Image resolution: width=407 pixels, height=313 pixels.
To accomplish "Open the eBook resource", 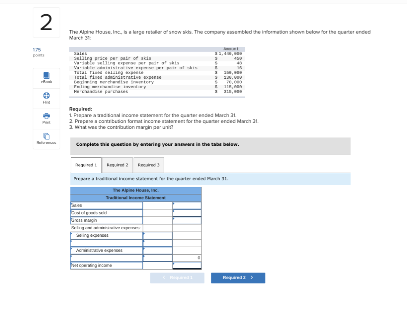I will tap(46, 78).
